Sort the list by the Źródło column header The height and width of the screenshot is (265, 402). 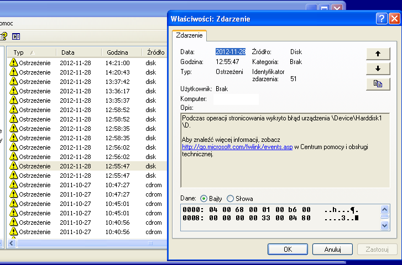(155, 52)
